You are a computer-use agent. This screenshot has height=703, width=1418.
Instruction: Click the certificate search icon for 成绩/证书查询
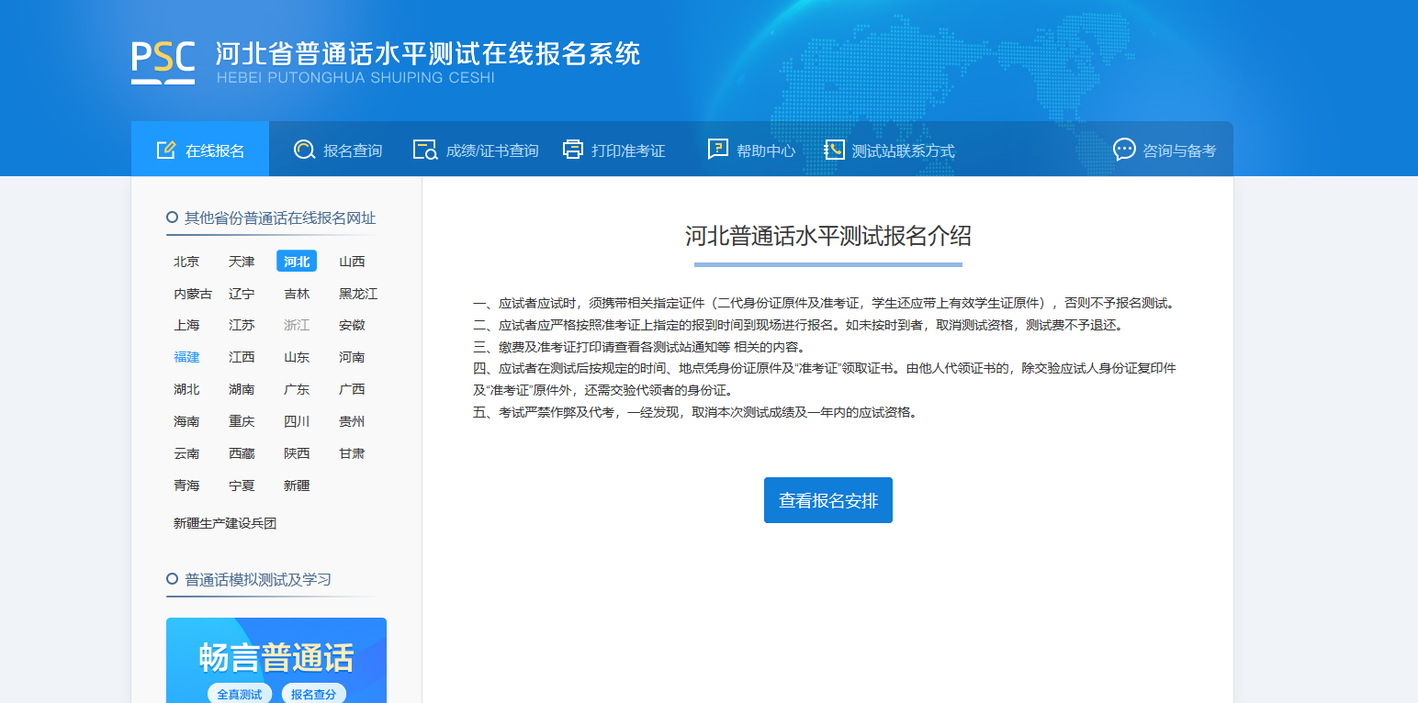425,150
